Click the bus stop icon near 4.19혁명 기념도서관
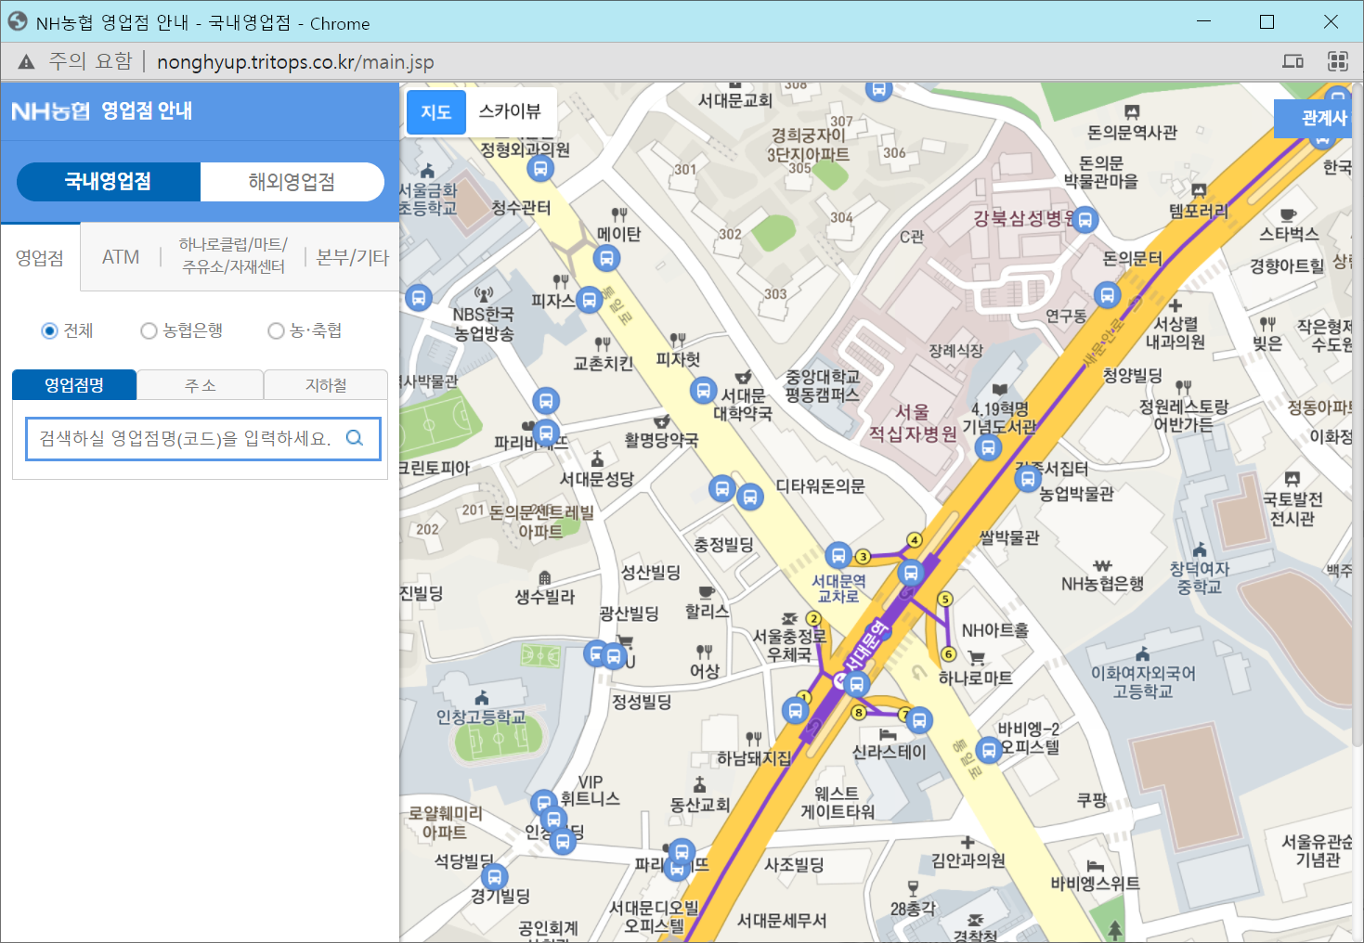 tap(988, 448)
